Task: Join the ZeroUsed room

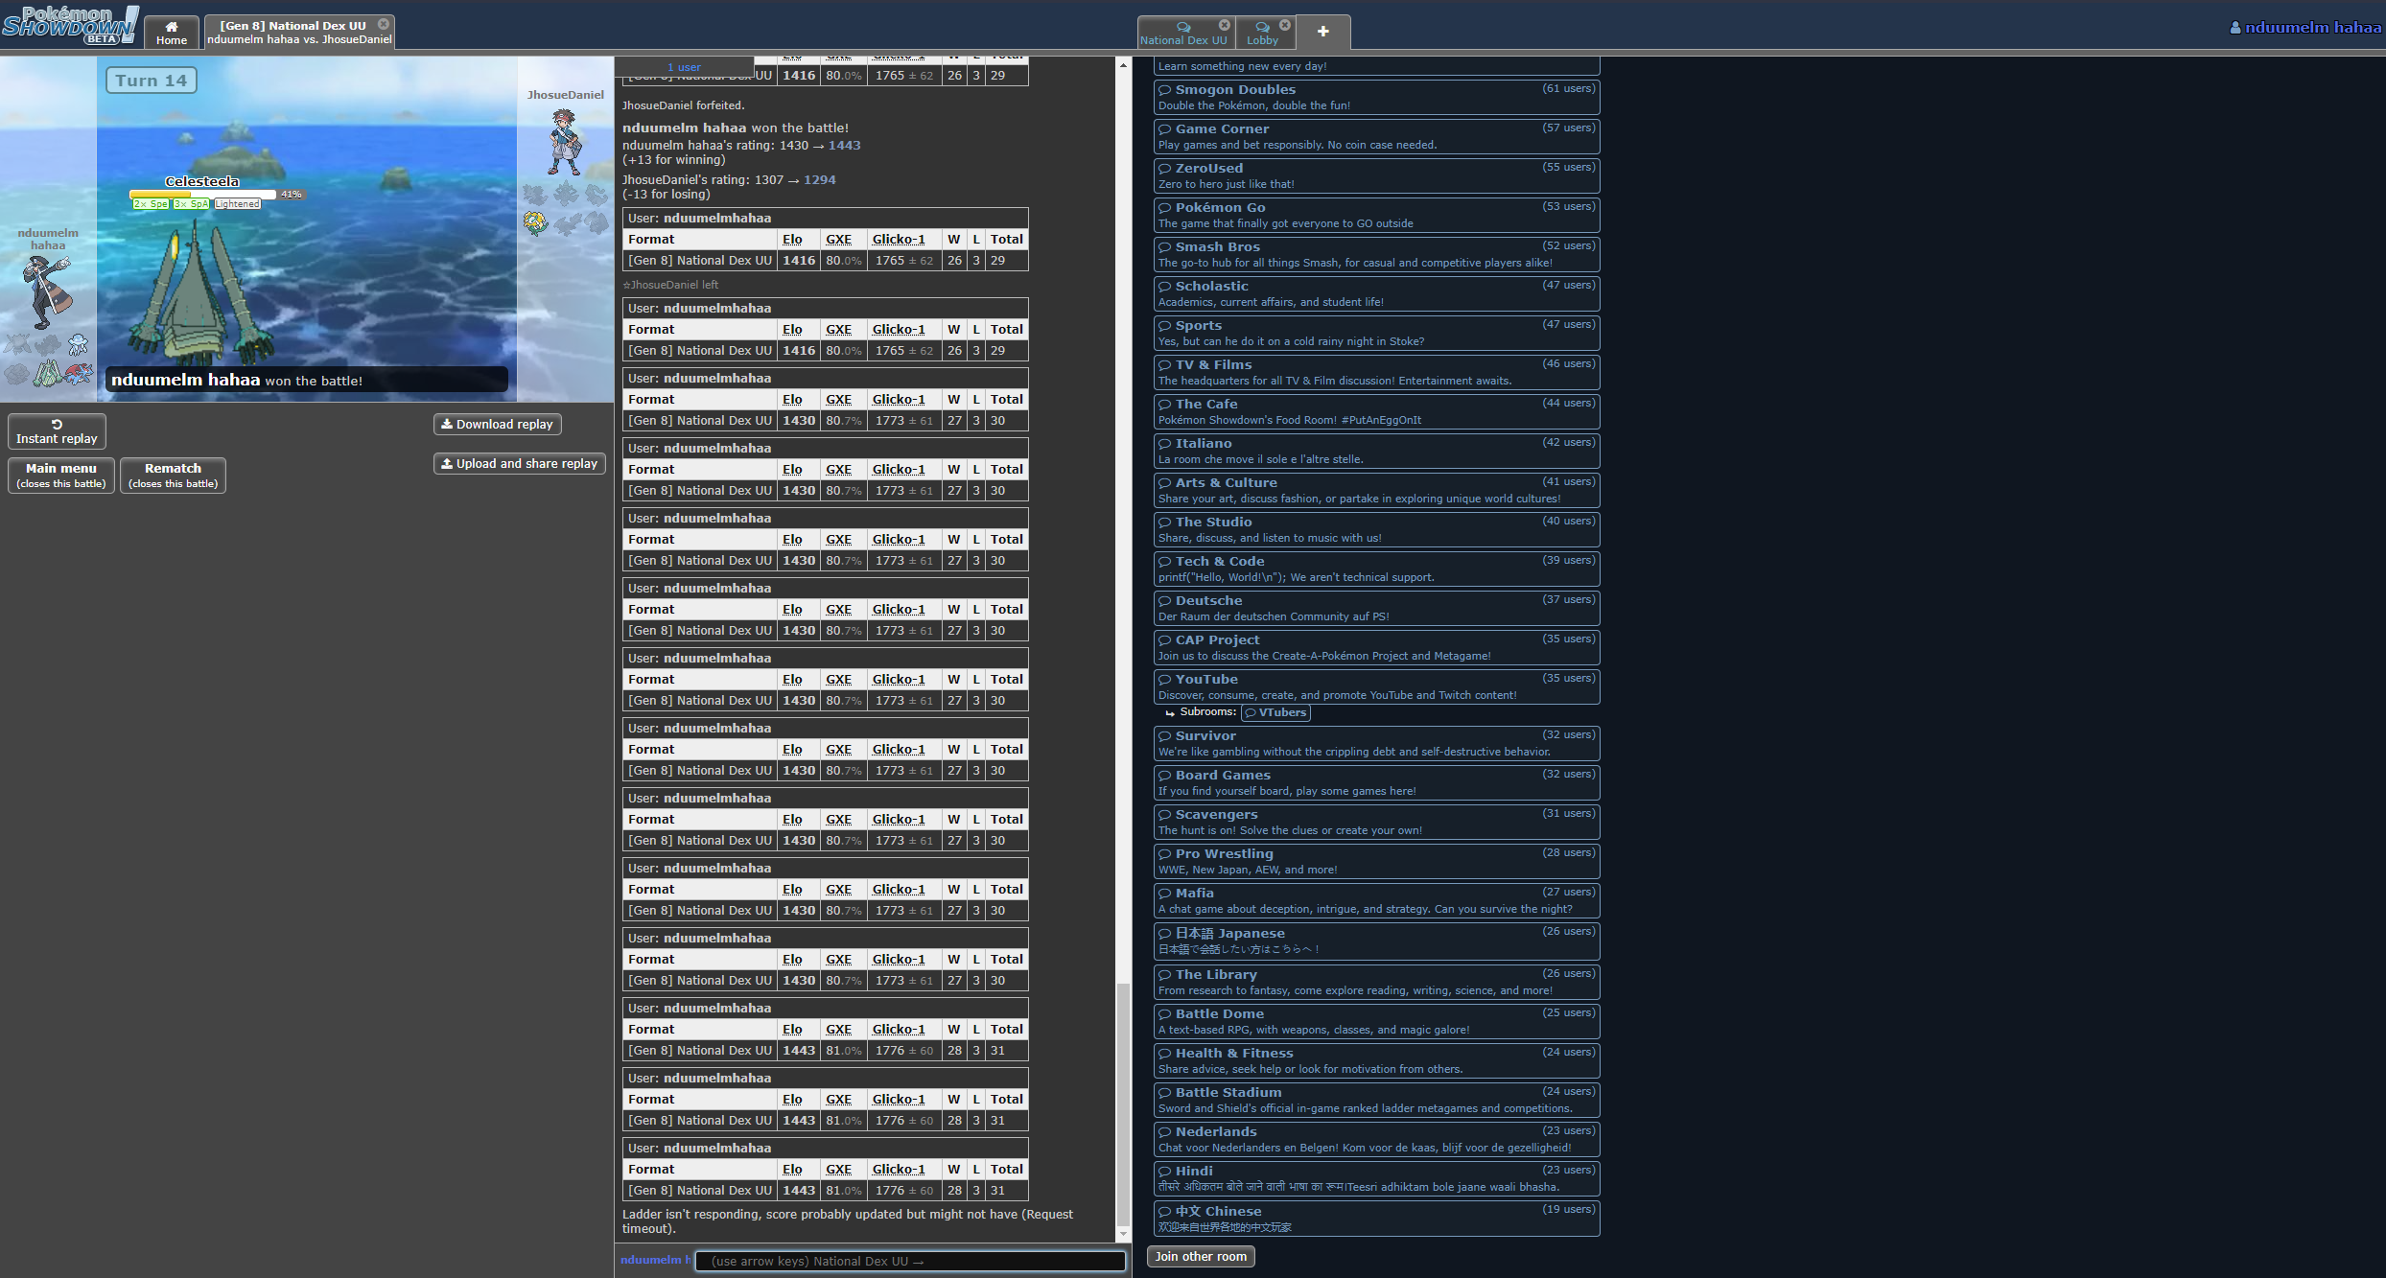Action: tap(1376, 175)
